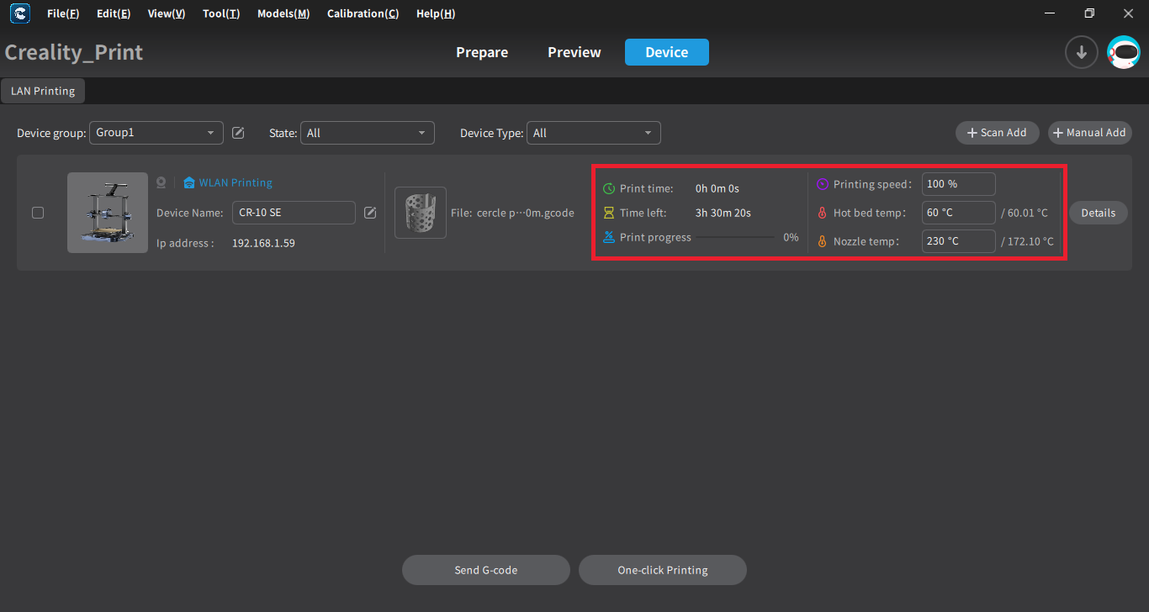Click the WLAN Printing link text
The width and height of the screenshot is (1149, 612).
236,182
